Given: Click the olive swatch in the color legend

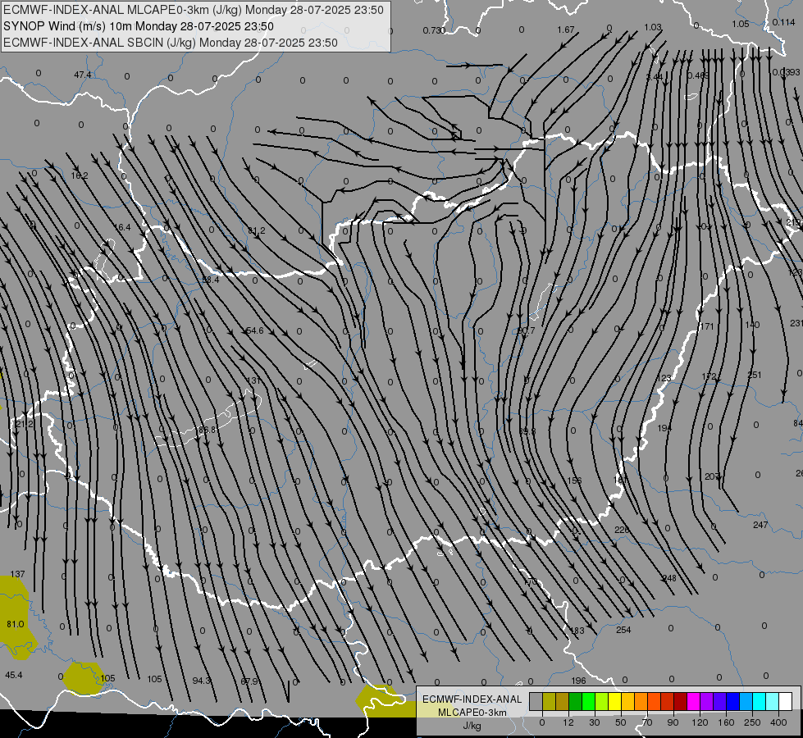Looking at the screenshot, I should pos(549,701).
